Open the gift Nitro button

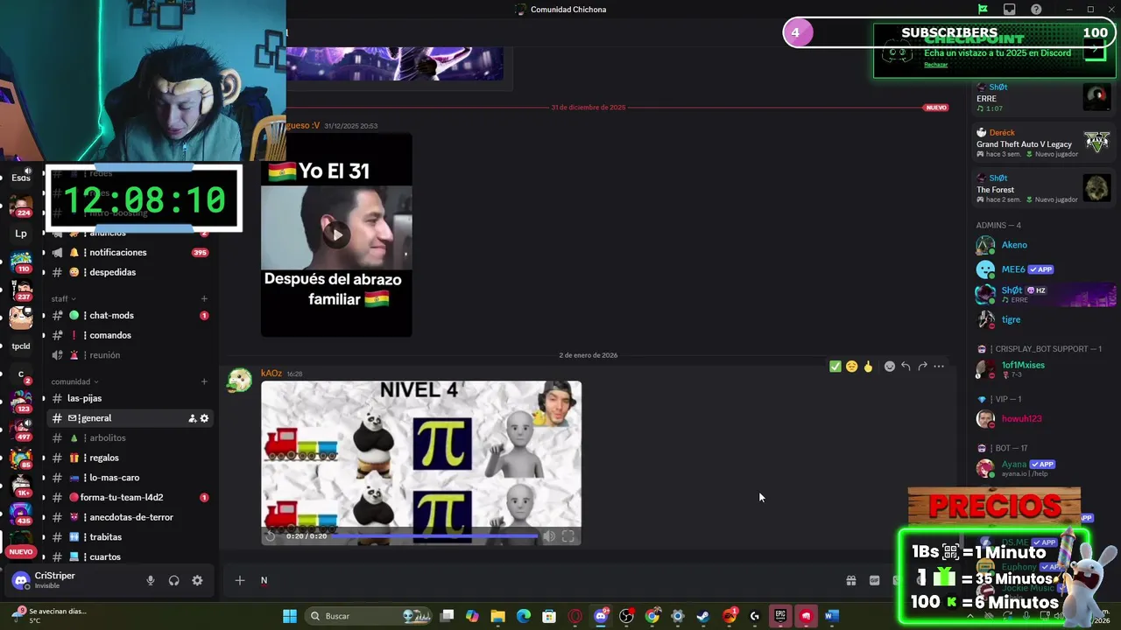(x=850, y=580)
